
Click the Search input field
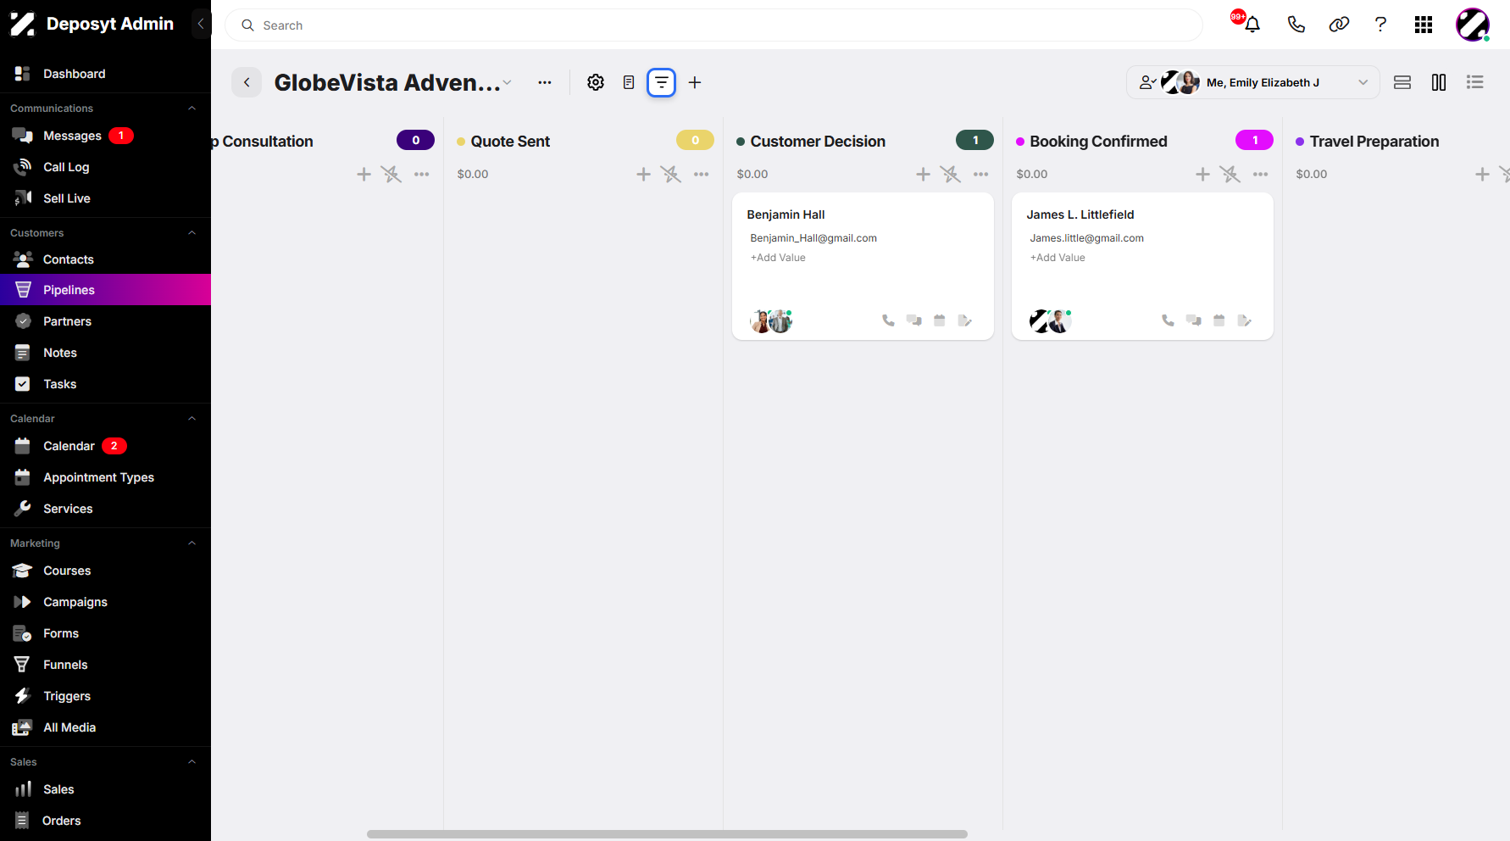tap(713, 25)
